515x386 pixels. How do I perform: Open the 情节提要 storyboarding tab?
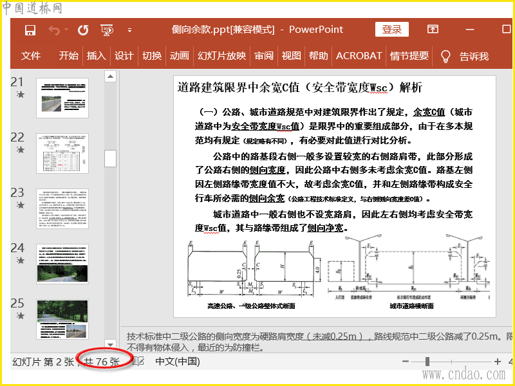[x=409, y=56]
